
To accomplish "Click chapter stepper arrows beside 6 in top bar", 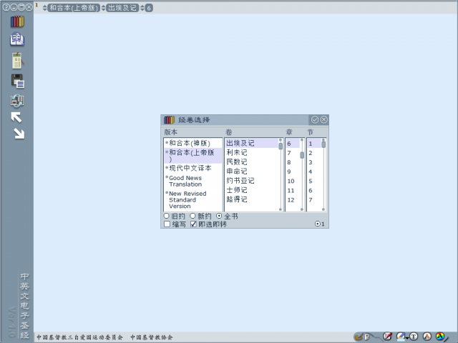I will [x=142, y=8].
